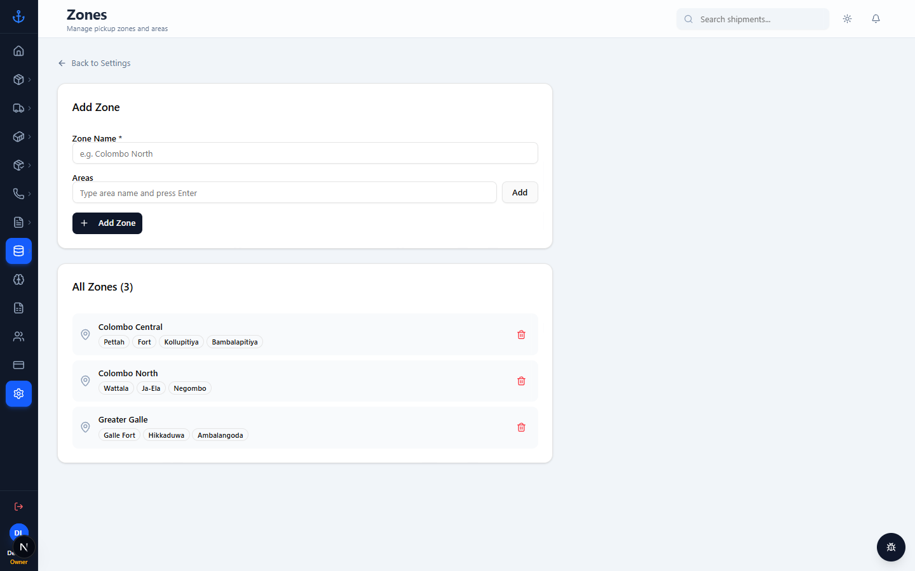
Task: Open the Home page from the sidebar
Action: (18, 51)
